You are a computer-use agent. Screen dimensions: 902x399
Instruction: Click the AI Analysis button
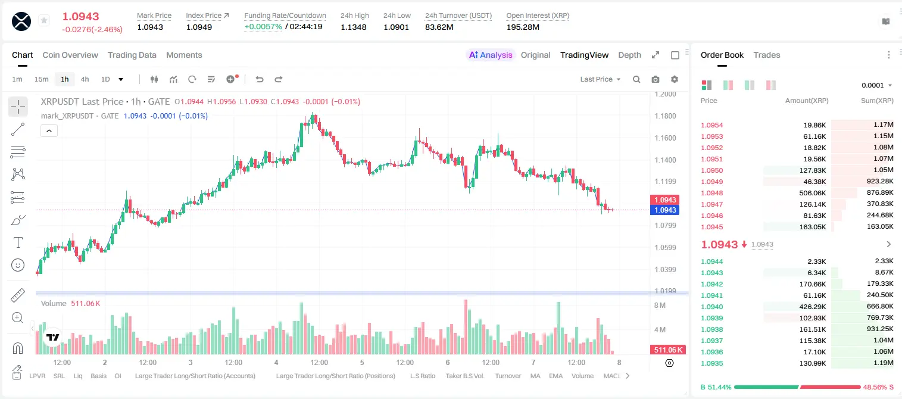click(x=490, y=55)
